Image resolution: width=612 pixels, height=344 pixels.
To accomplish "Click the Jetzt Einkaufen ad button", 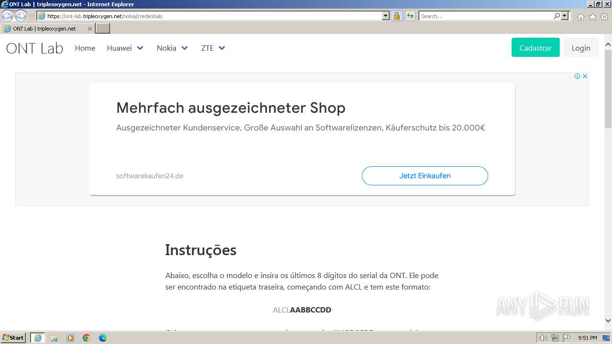I will click(425, 176).
